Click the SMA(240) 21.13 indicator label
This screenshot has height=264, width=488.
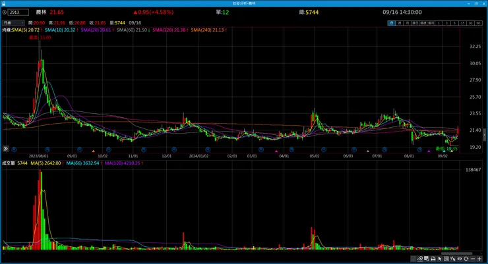[x=207, y=30]
